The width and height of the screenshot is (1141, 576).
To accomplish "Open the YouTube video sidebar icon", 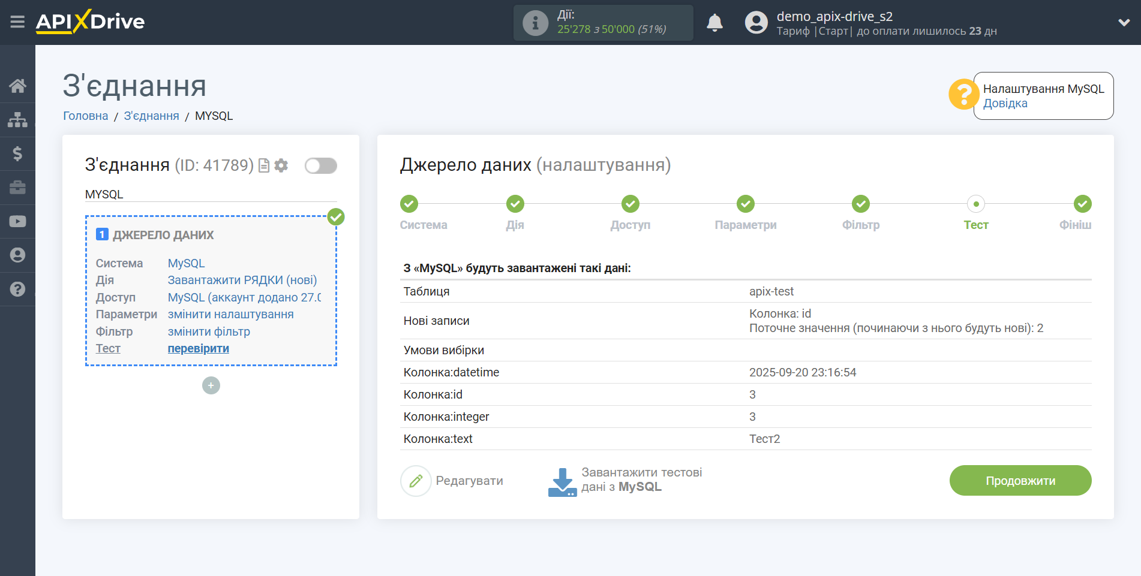I will [17, 221].
